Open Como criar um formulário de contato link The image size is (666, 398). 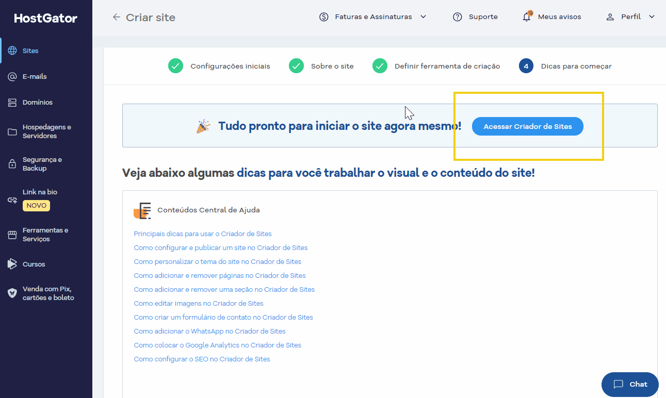click(223, 317)
